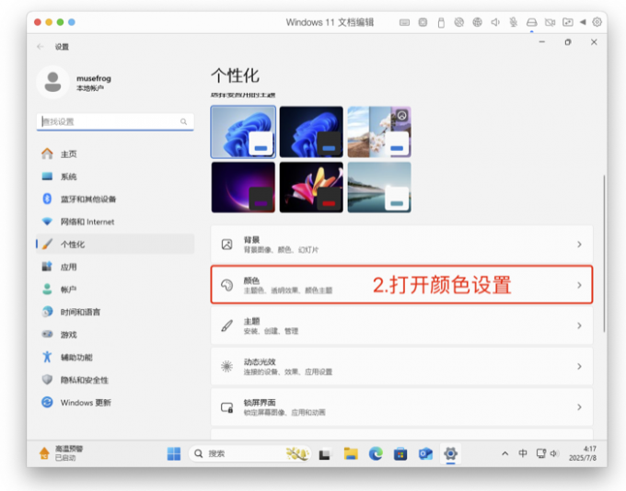Open VM configuration gear in title bar

click(597, 22)
